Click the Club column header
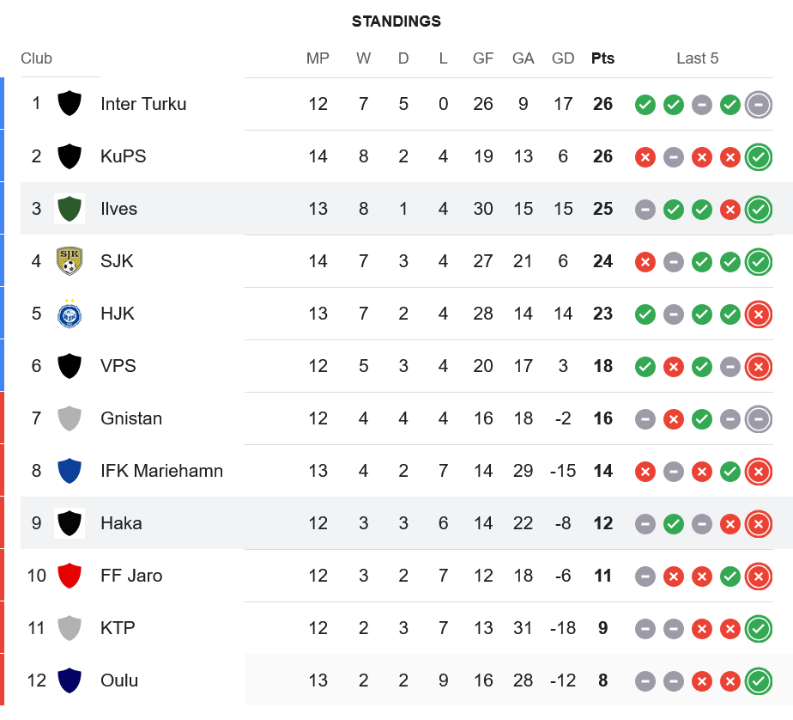793x720 pixels. (x=37, y=58)
